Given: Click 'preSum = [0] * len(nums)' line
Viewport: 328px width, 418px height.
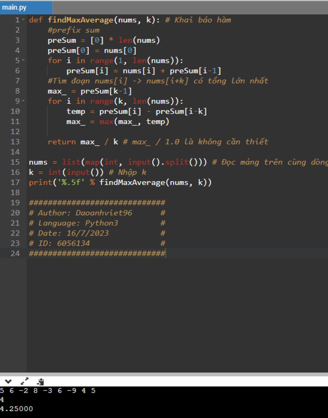Looking at the screenshot, I should (x=104, y=40).
